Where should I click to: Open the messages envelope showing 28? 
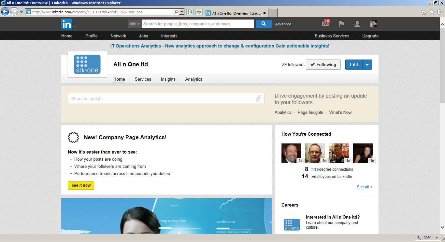coord(325,23)
